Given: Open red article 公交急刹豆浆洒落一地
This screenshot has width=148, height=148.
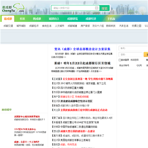Looking at the screenshot, I should [75, 79].
